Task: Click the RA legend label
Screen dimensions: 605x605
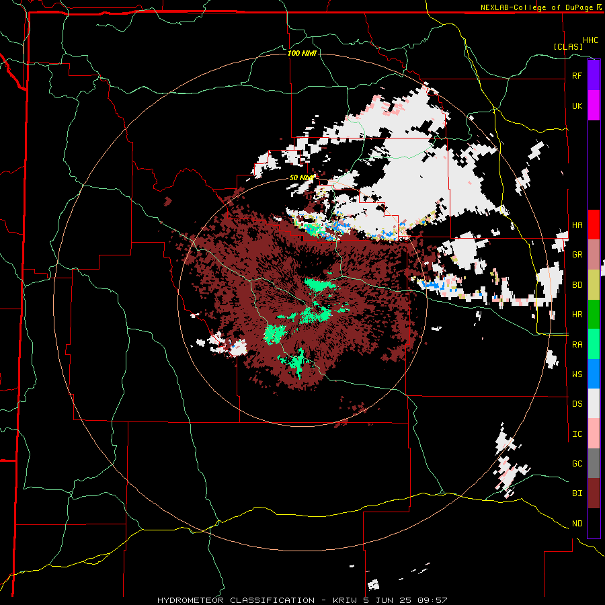Action: point(577,345)
